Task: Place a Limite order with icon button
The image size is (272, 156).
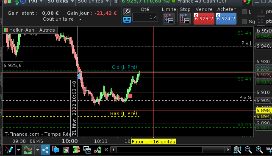Action: 169,19
